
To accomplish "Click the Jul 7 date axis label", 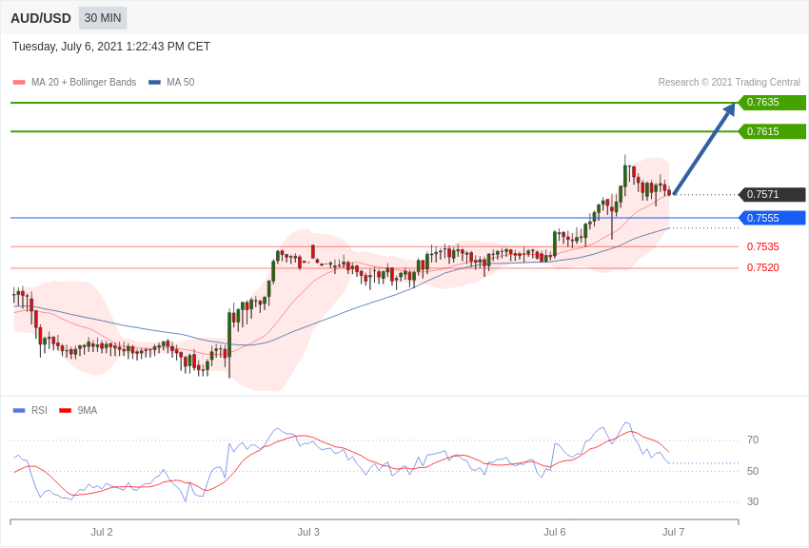I will click(673, 532).
